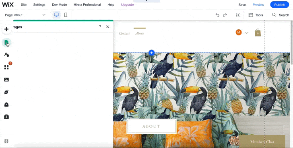Image resolution: width=293 pixels, height=148 pixels.
Task: Click the vertical scrollbar on the right
Action: tap(292, 43)
